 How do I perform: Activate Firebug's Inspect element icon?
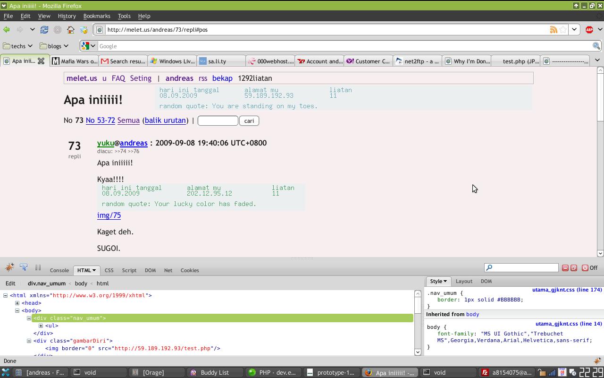pyautogui.click(x=24, y=267)
